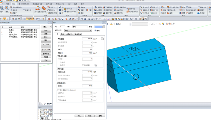Click the zoom magnifier icon in view toolbar
This screenshot has width=211, height=120.
click(x=82, y=19)
